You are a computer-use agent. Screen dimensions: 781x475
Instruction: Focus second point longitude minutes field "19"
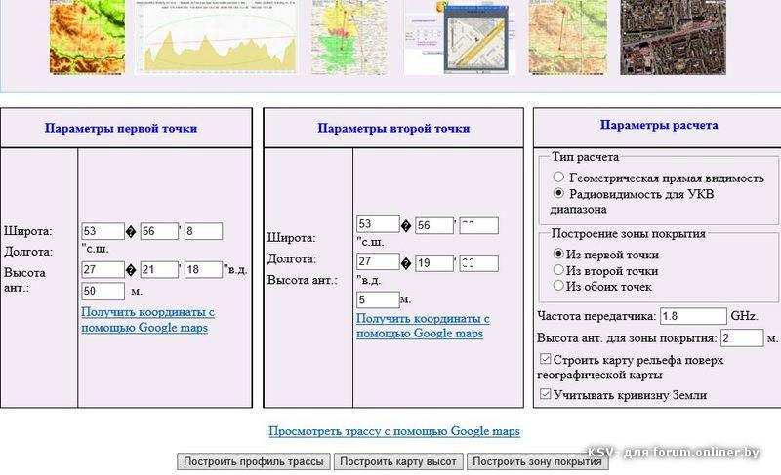pyautogui.click(x=434, y=263)
